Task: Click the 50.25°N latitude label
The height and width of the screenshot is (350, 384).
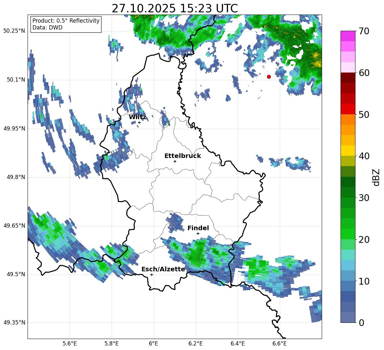Action: point(14,31)
